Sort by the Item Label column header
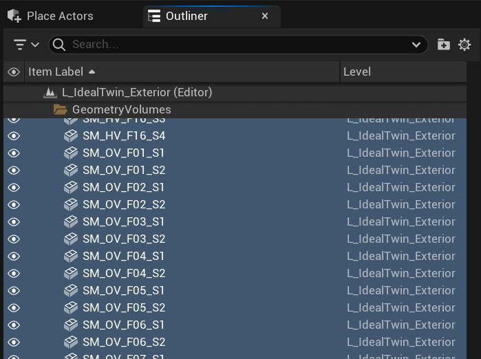 click(55, 72)
